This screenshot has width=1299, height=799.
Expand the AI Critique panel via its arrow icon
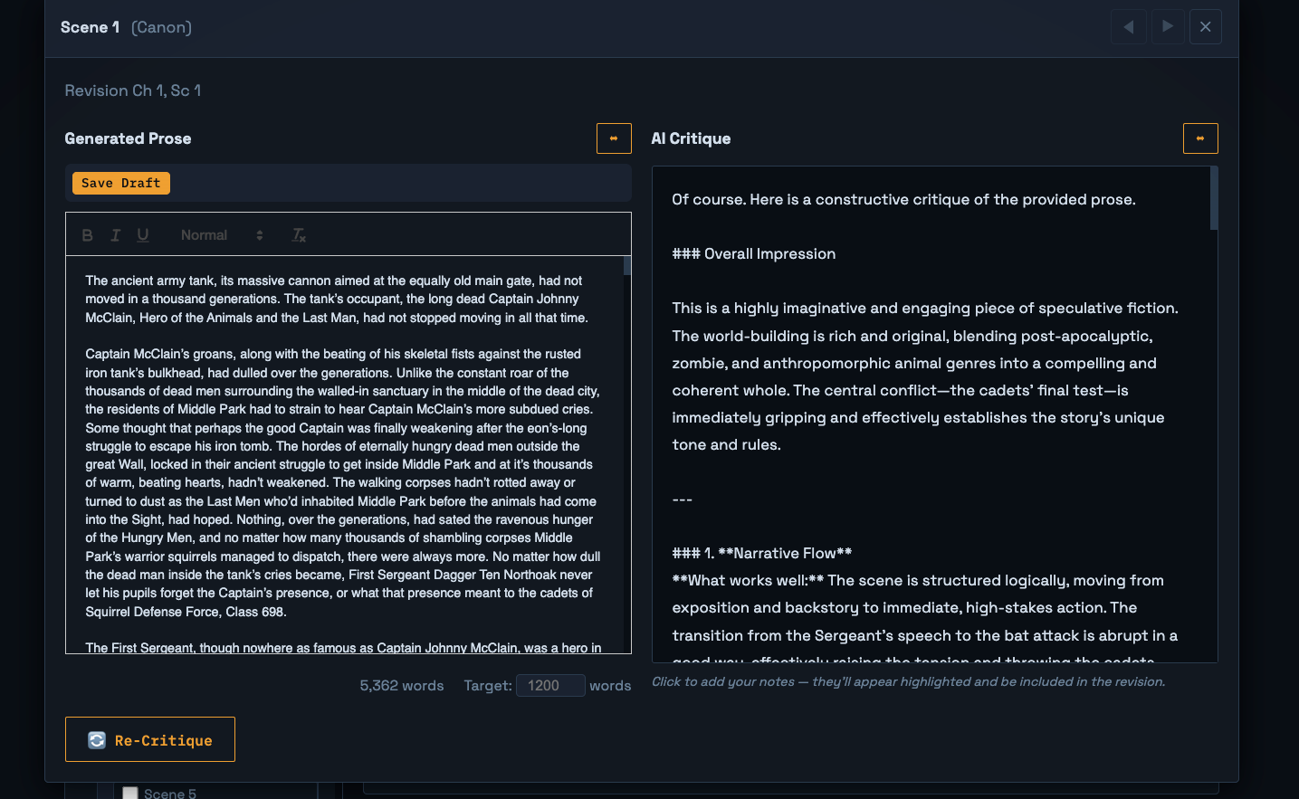point(1200,138)
